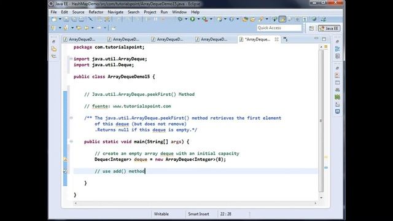Collapse the import statements fold marker

point(71,59)
